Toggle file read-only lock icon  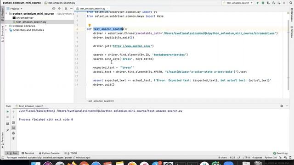tap(280, 158)
